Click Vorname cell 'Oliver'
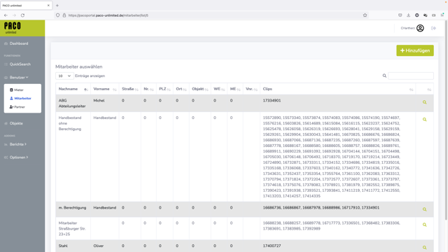The image size is (448, 252). point(98,246)
